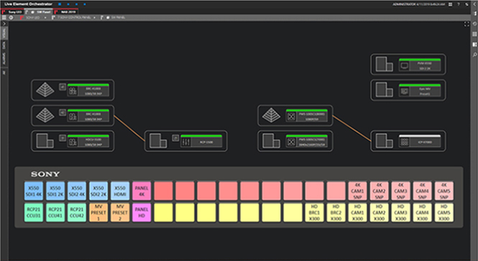Select the PANEL 4K pink button
Viewport: 478px width, 261px height.
[x=142, y=191]
